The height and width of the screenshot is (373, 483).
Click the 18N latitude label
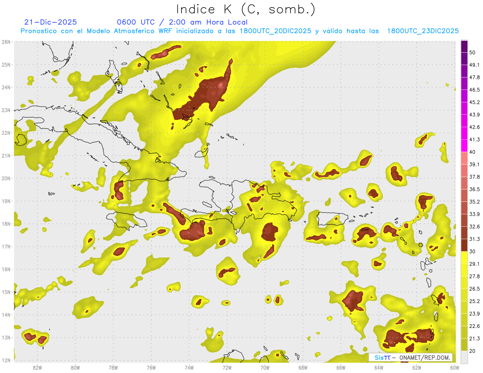pos(6,224)
